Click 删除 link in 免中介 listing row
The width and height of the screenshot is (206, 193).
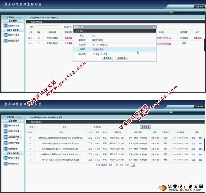(200, 160)
